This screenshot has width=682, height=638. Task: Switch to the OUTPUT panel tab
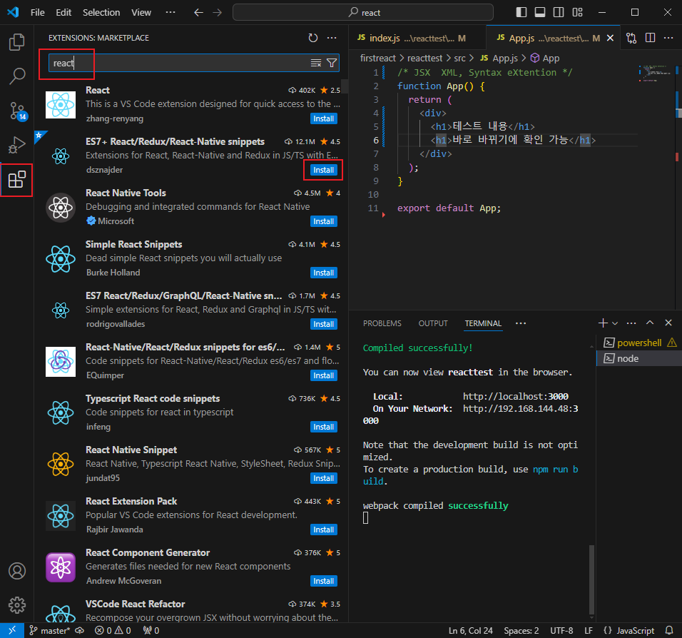pyautogui.click(x=433, y=323)
